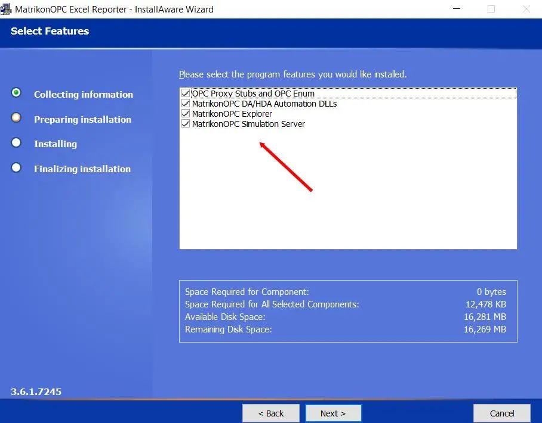
Task: Close the installer window
Action: pos(526,9)
